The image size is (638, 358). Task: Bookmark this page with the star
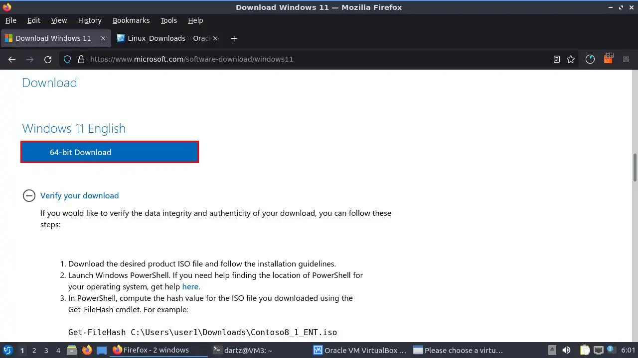pos(571,59)
